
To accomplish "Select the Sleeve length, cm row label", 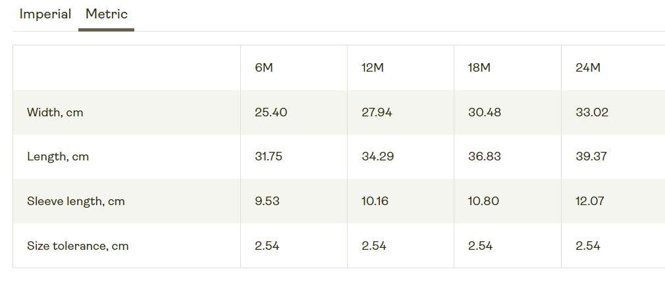I will [76, 201].
